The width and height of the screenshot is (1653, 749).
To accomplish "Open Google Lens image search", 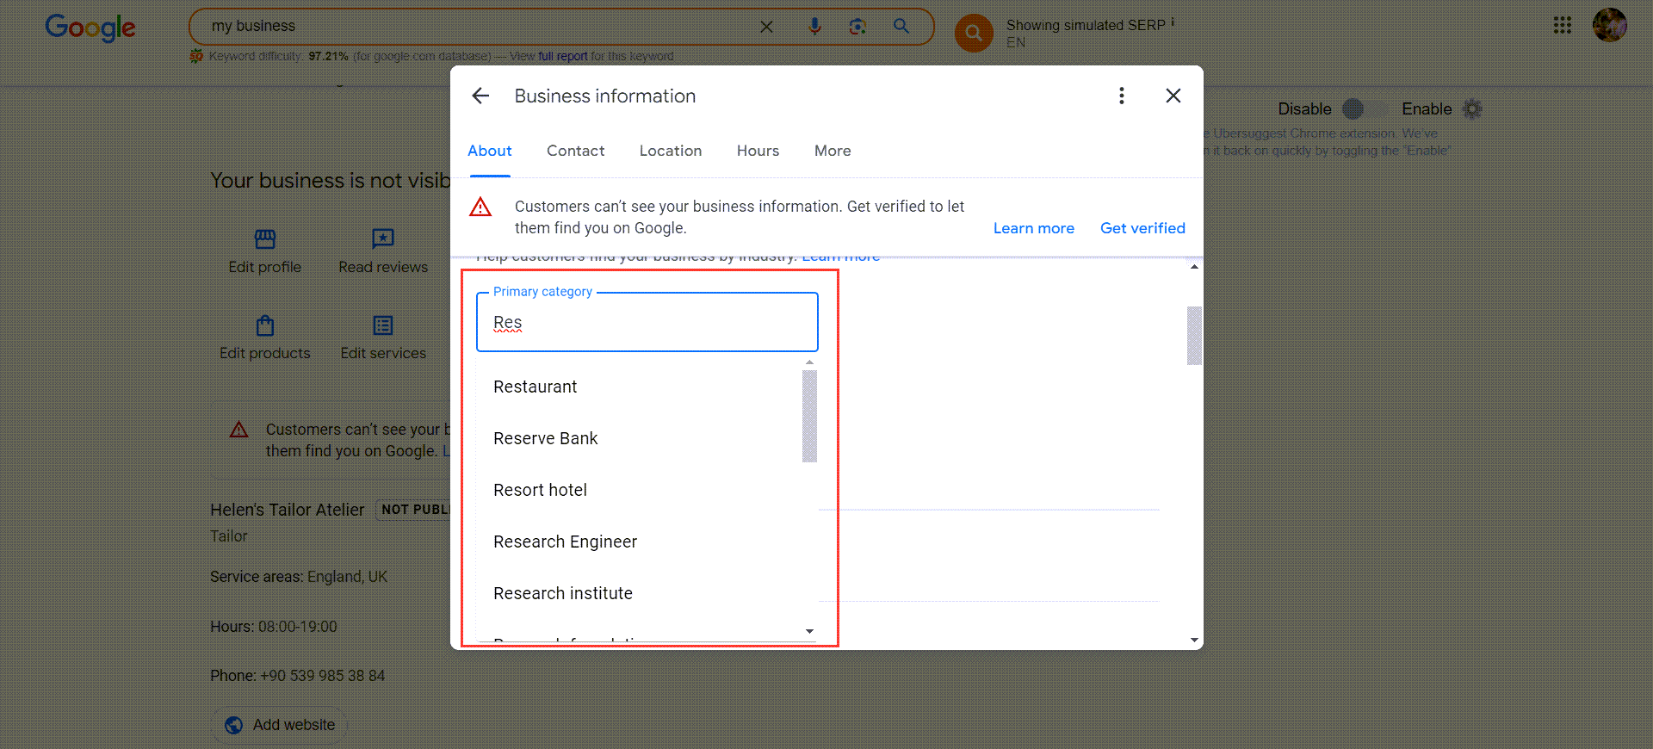I will pyautogui.click(x=857, y=27).
